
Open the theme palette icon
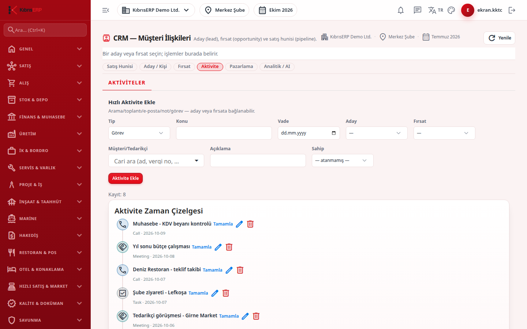pos(451,10)
